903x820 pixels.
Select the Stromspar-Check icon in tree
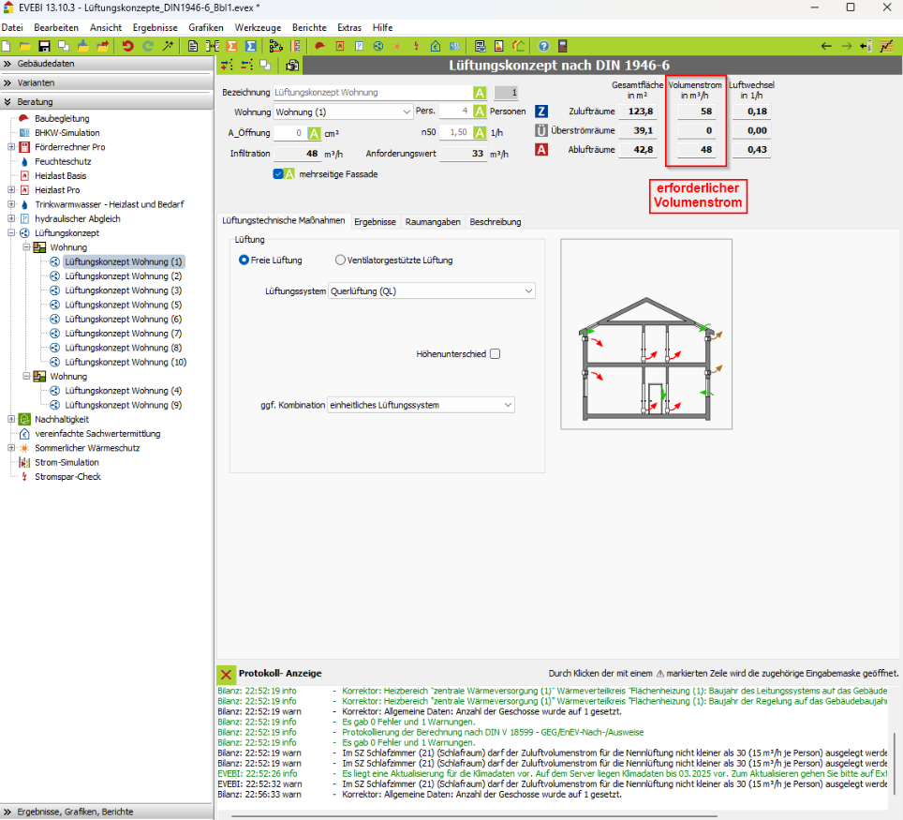coord(25,476)
